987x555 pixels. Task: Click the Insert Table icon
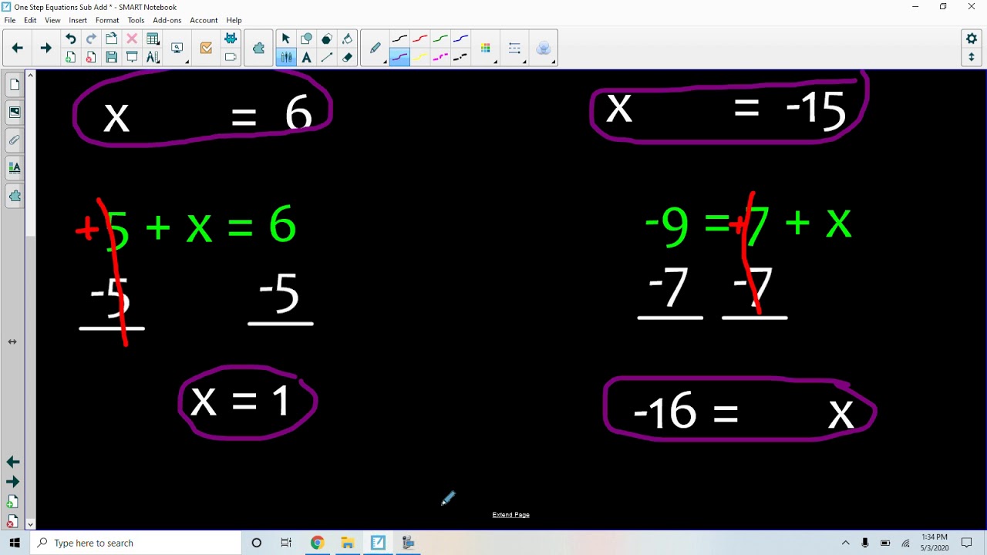[x=153, y=39]
